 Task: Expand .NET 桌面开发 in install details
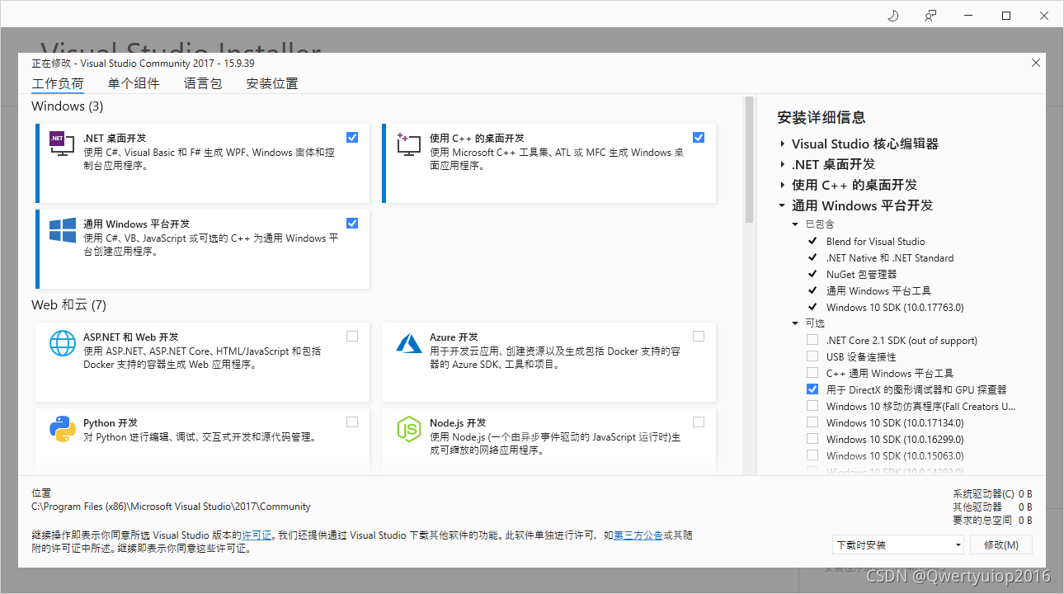coord(782,164)
